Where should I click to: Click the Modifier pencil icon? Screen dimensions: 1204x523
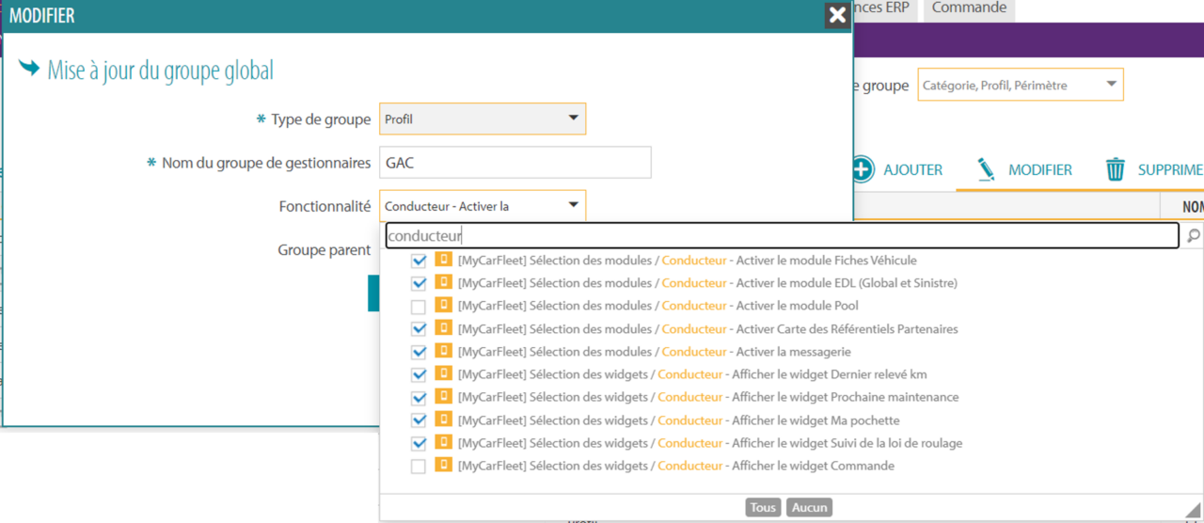pyautogui.click(x=985, y=169)
